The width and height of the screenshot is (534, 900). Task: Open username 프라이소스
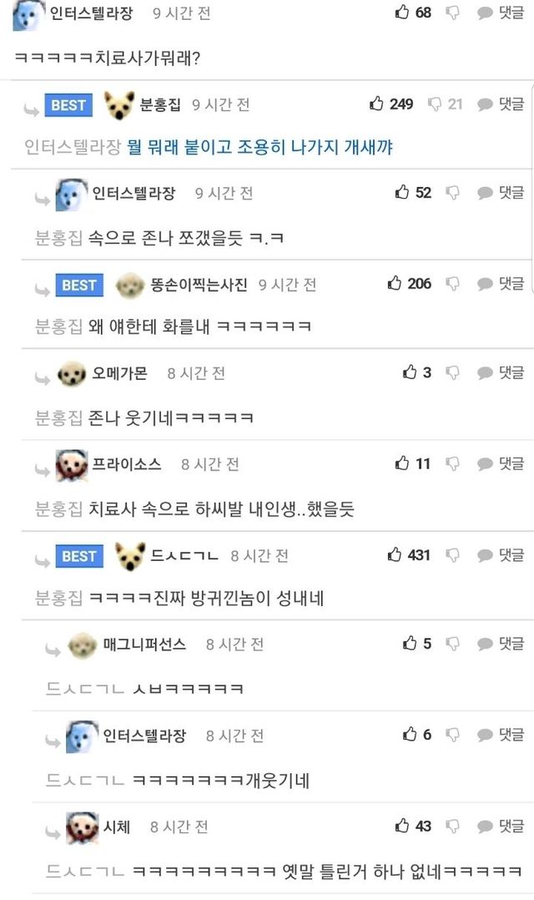[127, 464]
